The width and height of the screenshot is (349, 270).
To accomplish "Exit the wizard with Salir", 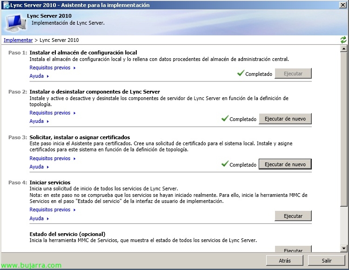I will pyautogui.click(x=327, y=260).
